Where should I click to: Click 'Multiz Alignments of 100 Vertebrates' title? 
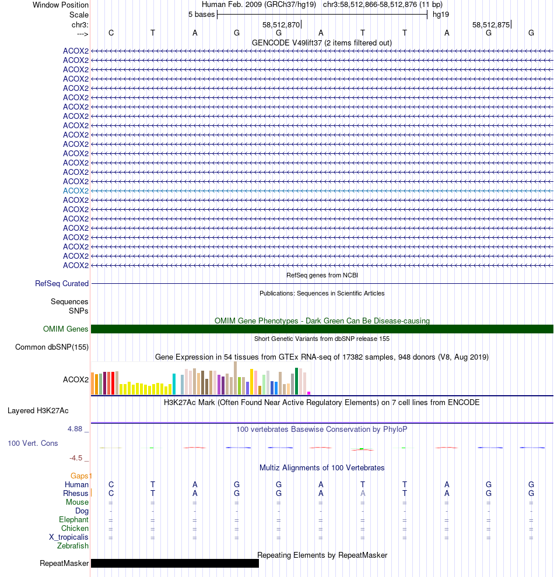point(322,467)
